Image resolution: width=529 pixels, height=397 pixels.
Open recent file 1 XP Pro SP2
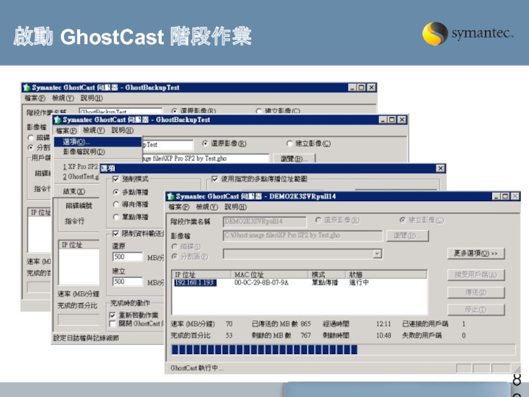[80, 167]
